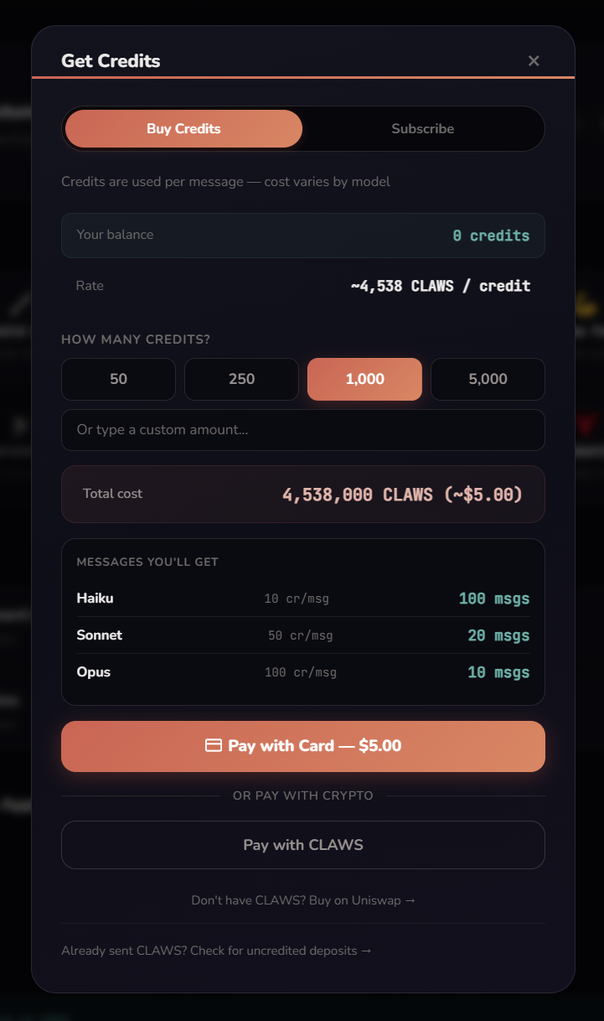This screenshot has height=1021, width=604.
Task: Click the Get Credits dialog title
Action: (x=110, y=60)
